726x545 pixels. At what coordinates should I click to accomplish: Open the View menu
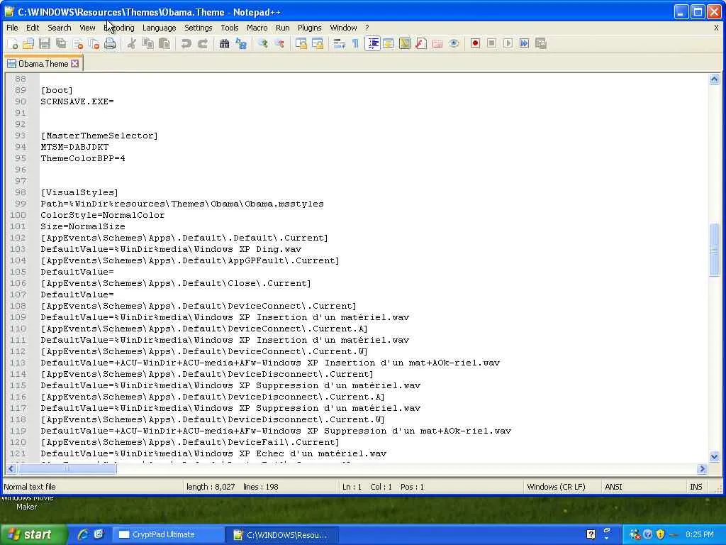coord(87,28)
